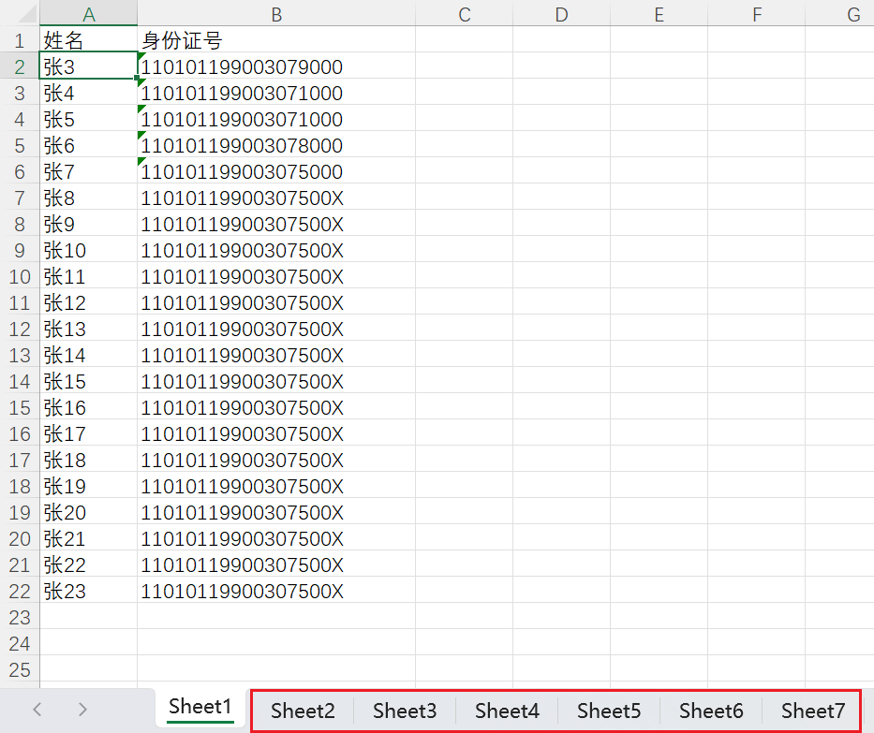Screen dimensions: 874x733
Task: Click the green error indicator on cell B3
Action: click(141, 83)
